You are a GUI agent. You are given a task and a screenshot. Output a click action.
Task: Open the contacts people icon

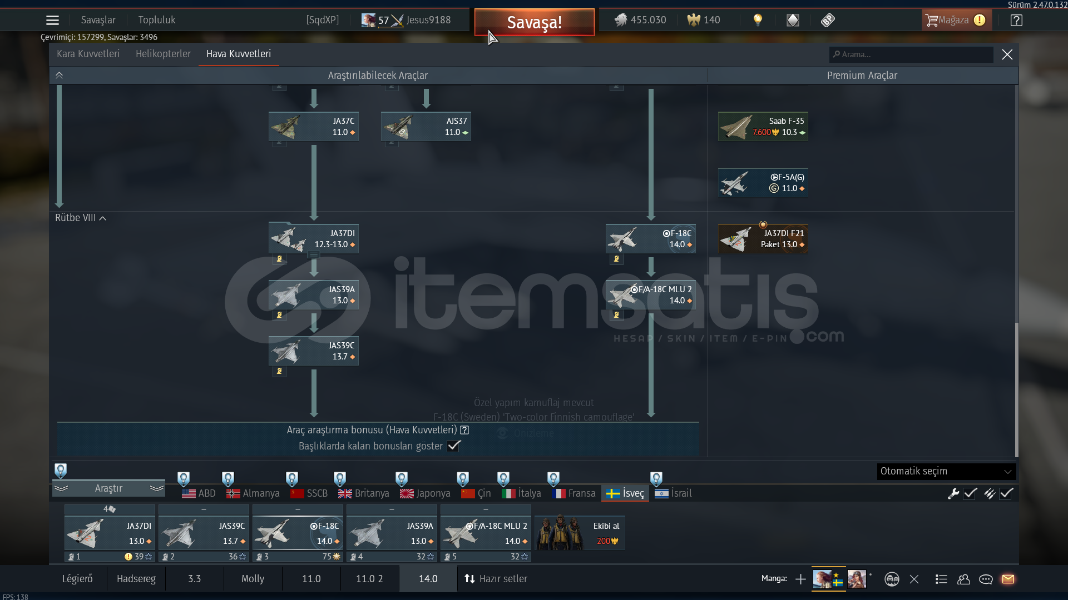coord(963,579)
